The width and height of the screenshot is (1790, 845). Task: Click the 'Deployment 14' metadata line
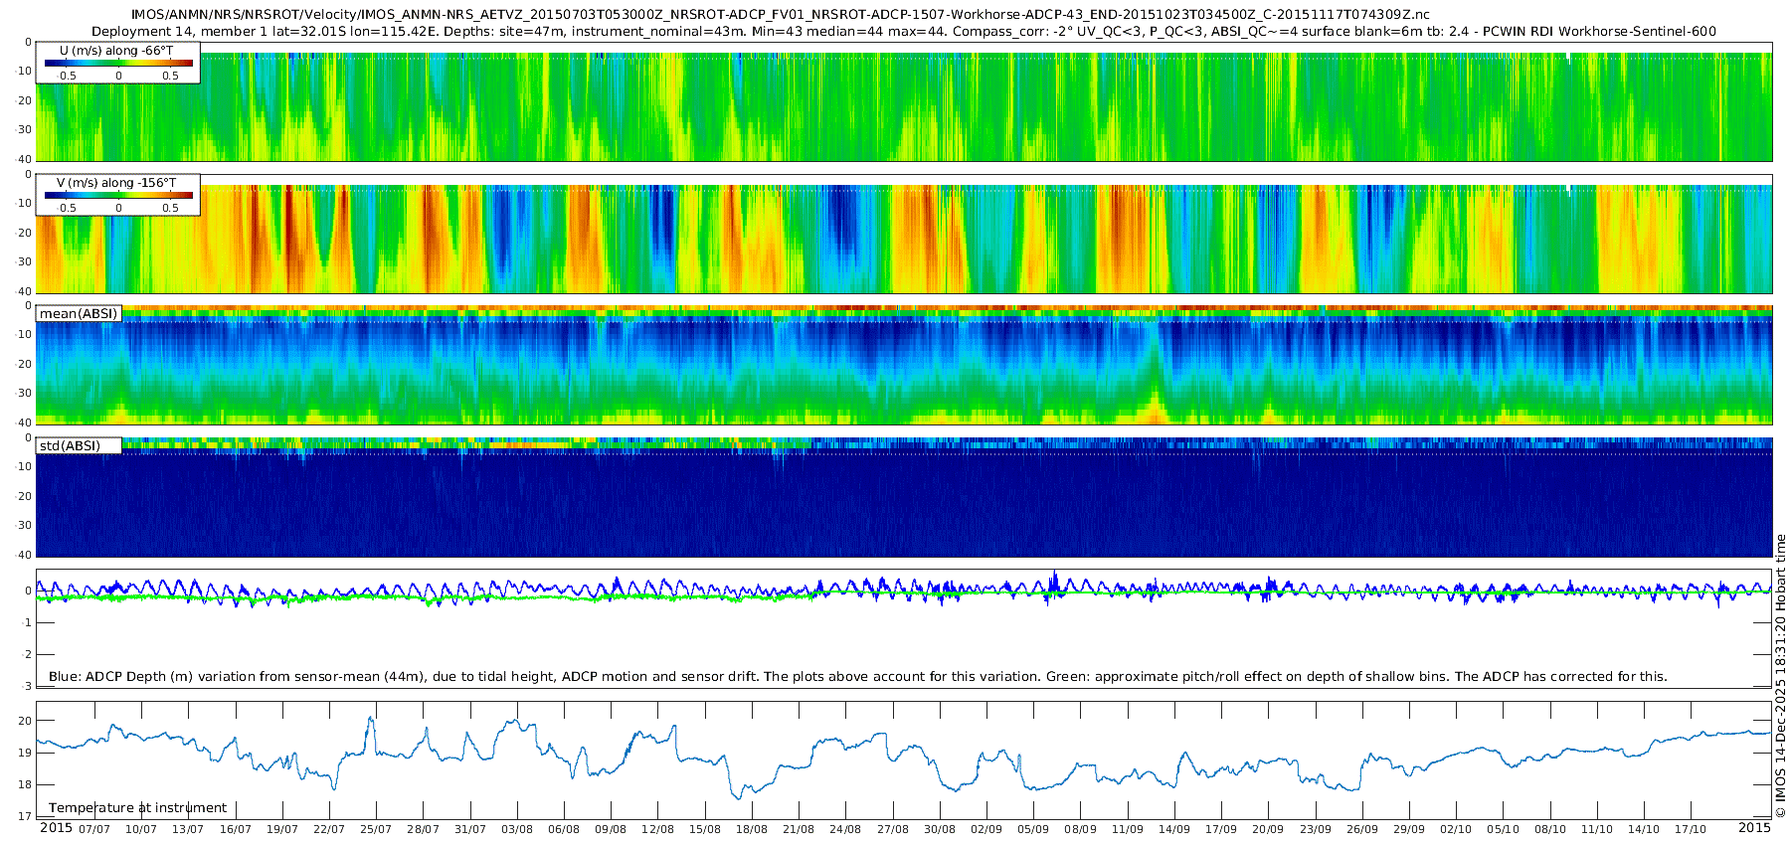903,31
